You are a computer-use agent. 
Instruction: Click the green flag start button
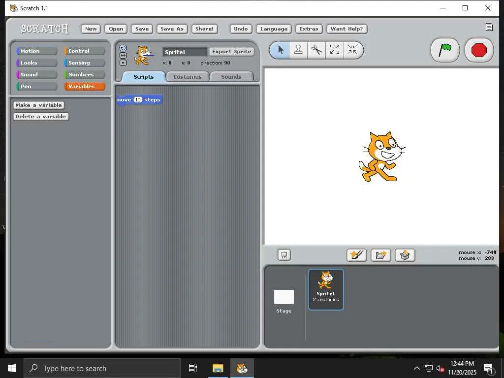(445, 50)
